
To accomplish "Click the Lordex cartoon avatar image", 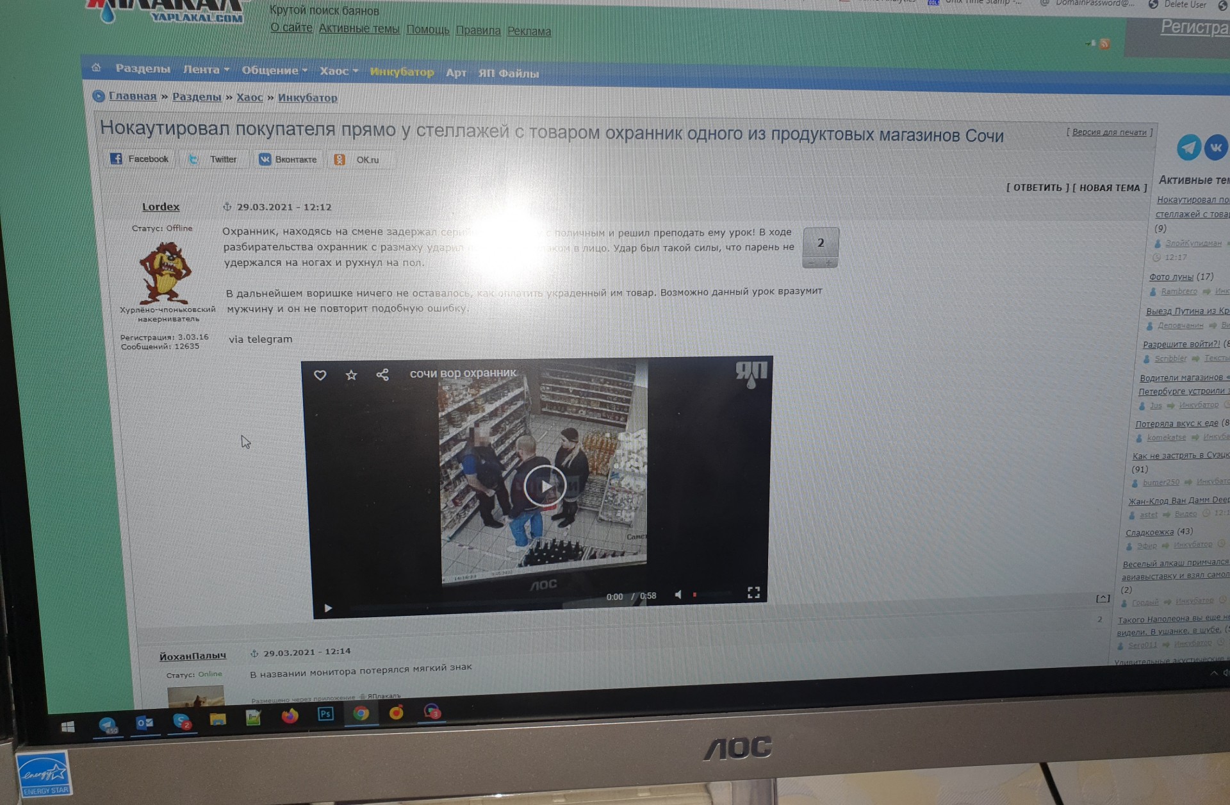I will 165,272.
